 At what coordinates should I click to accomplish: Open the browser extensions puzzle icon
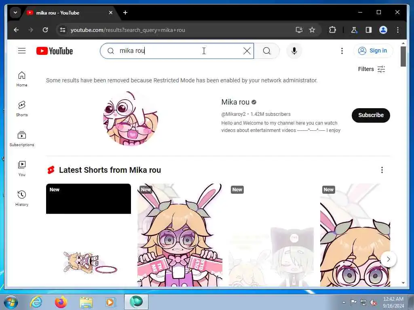point(332,30)
